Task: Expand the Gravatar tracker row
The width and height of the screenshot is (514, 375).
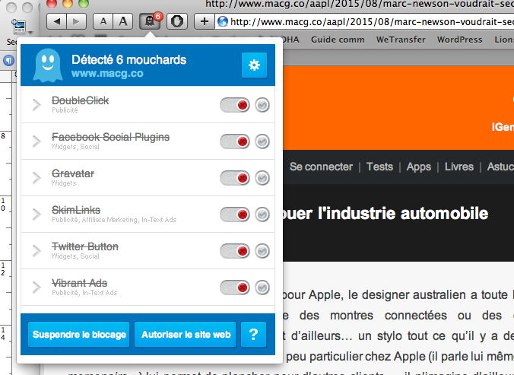Action: click(36, 178)
